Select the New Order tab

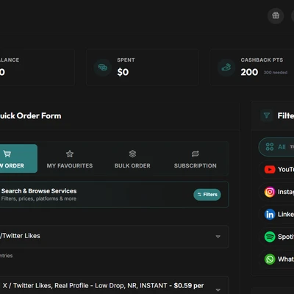[x=18, y=159]
